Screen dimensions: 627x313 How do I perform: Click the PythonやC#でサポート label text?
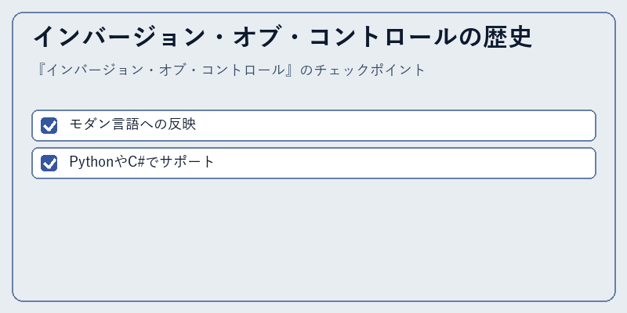click(x=142, y=162)
